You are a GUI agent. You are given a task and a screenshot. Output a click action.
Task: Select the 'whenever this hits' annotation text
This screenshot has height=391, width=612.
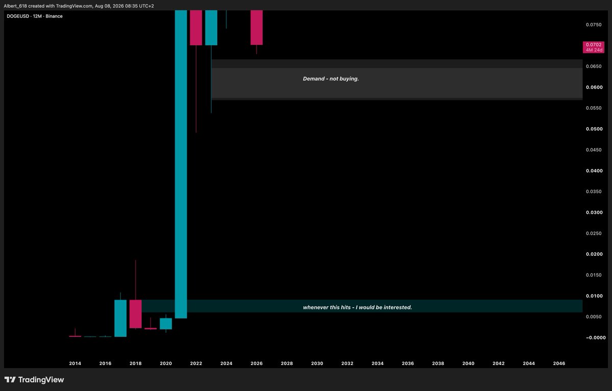pyautogui.click(x=358, y=307)
